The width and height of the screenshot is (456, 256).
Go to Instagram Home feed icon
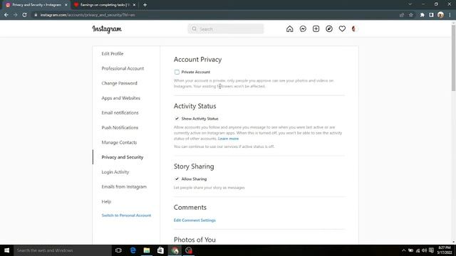290,28
